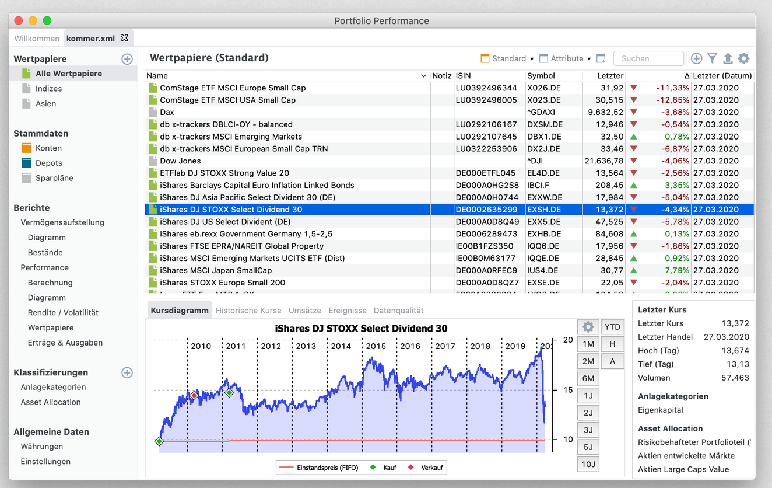Viewport: 772px width, 488px height.
Task: Open Rendite / Volatilität report
Action: (x=63, y=313)
